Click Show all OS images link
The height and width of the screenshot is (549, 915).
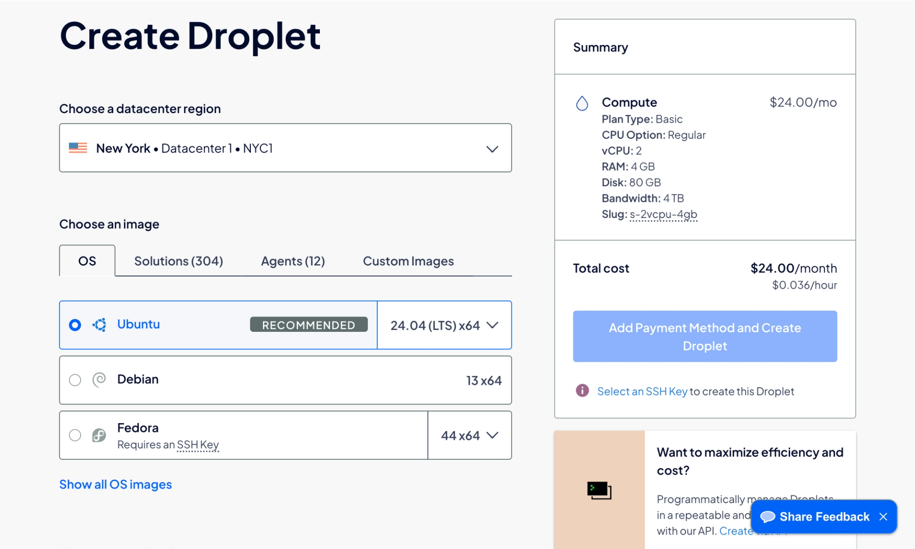tap(115, 484)
